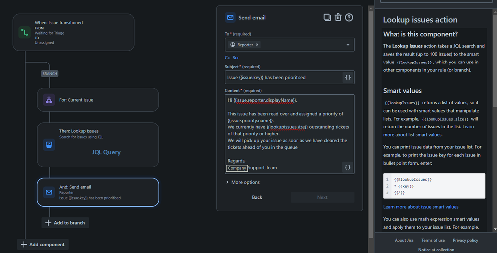
Task: Add Bcc recipients
Action: (236, 58)
